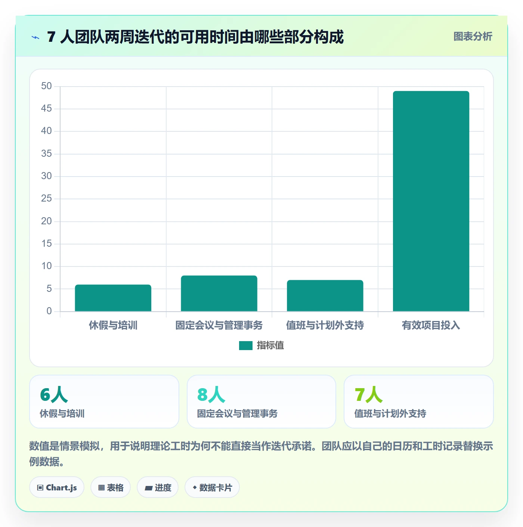The width and height of the screenshot is (523, 527).
Task: Select the 固定会议与管理事务 bar
Action: point(219,293)
